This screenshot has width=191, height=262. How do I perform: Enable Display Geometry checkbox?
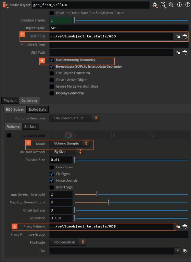52,93
